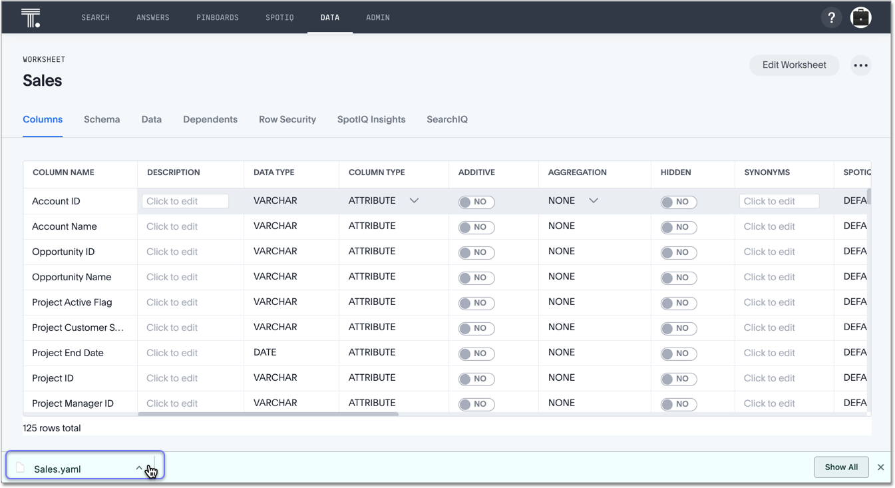Switch to the SearchIQ tab
This screenshot has height=488, width=895.
click(447, 120)
